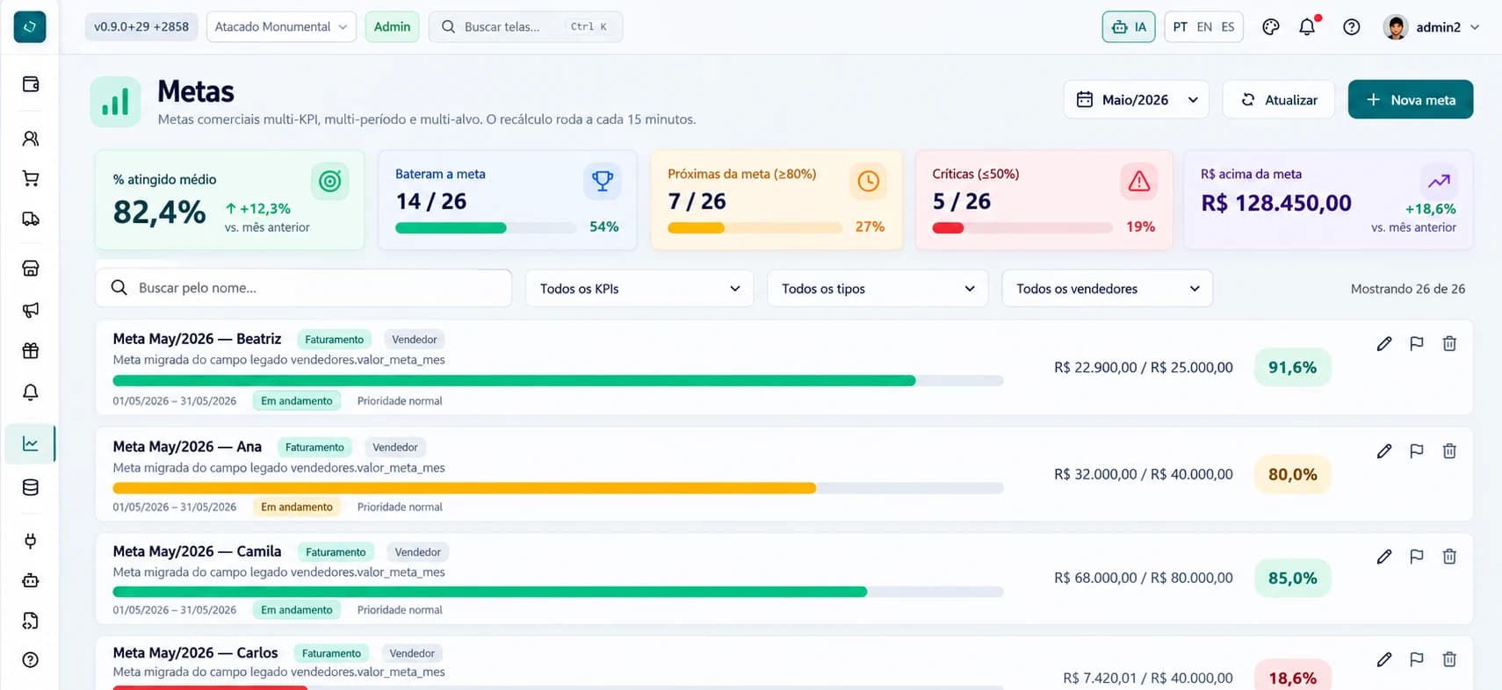This screenshot has width=1502, height=690.
Task: Open the plug integrations sidebar icon
Action: (x=31, y=541)
